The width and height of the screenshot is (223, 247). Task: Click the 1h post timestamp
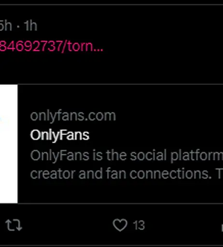[30, 26]
